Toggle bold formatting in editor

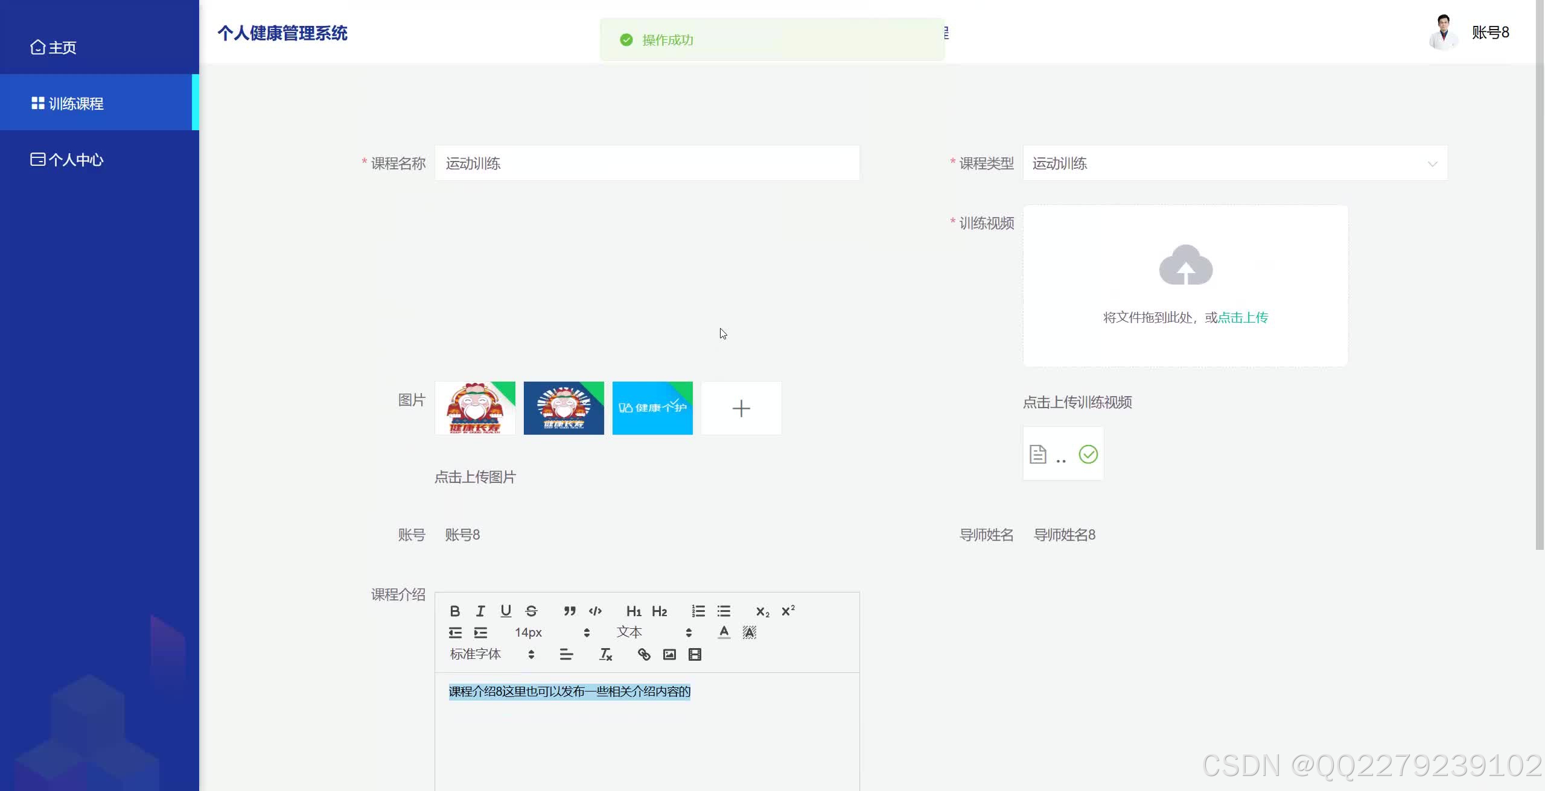click(455, 611)
